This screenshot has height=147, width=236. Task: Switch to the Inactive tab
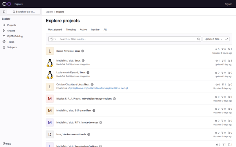(x=95, y=29)
